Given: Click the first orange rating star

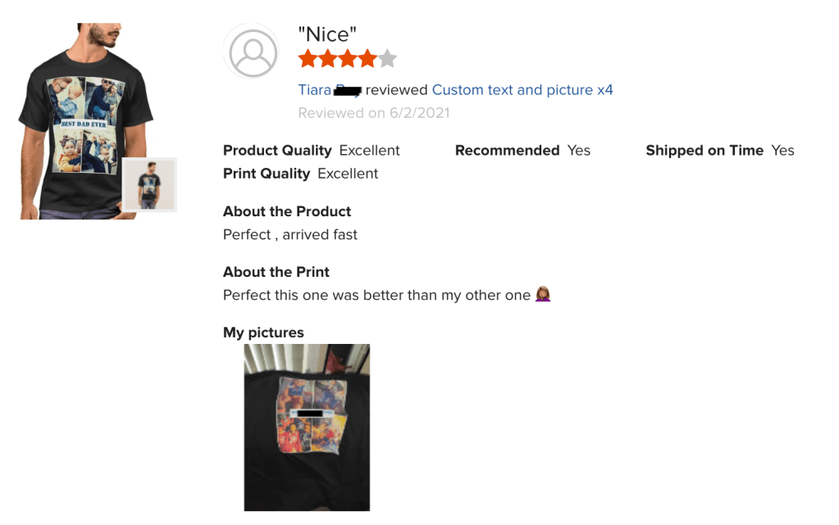Looking at the screenshot, I should click(x=308, y=58).
